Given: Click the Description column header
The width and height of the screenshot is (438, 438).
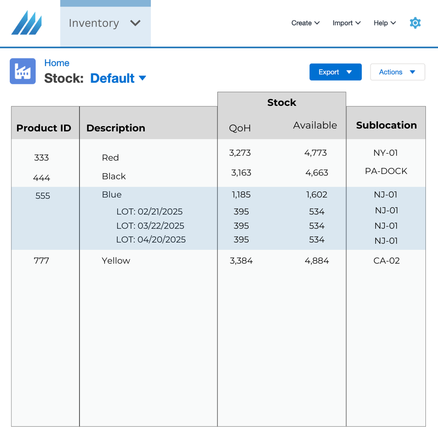Looking at the screenshot, I should pos(116,128).
